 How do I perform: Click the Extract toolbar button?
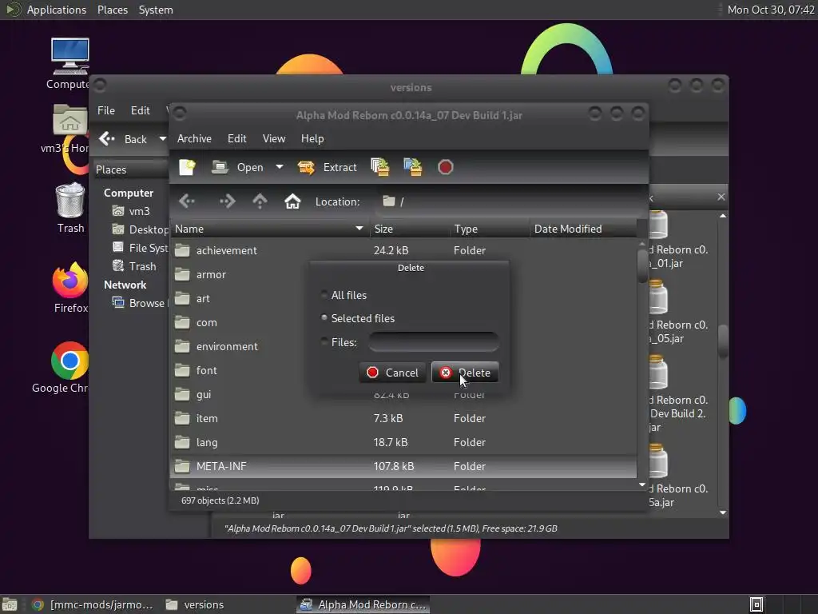(x=327, y=167)
